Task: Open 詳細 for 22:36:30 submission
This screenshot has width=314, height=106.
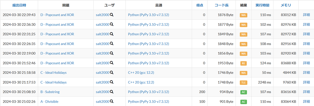Action: click(306, 24)
